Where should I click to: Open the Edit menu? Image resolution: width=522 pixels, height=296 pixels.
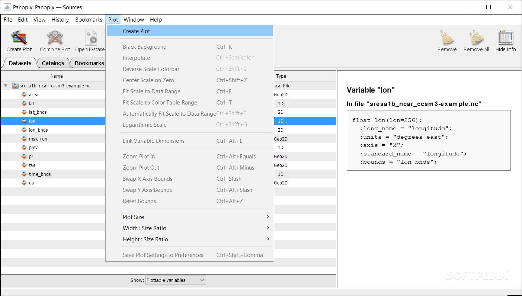(23, 20)
